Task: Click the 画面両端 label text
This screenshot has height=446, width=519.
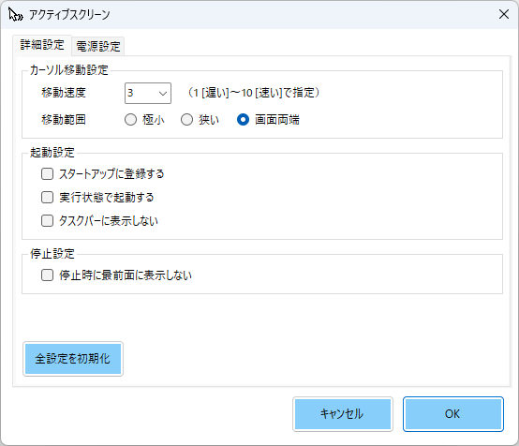Action: coord(277,120)
